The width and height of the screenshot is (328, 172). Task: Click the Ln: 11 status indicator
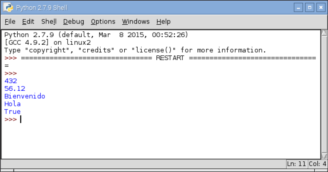297,164
